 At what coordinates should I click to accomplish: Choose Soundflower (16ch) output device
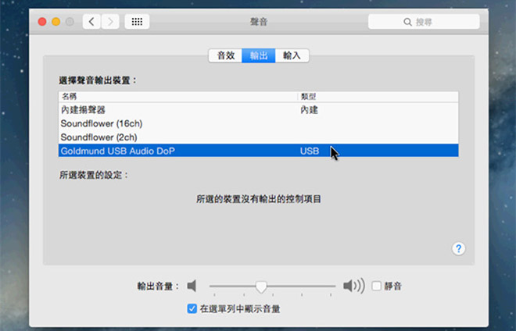pyautogui.click(x=258, y=123)
